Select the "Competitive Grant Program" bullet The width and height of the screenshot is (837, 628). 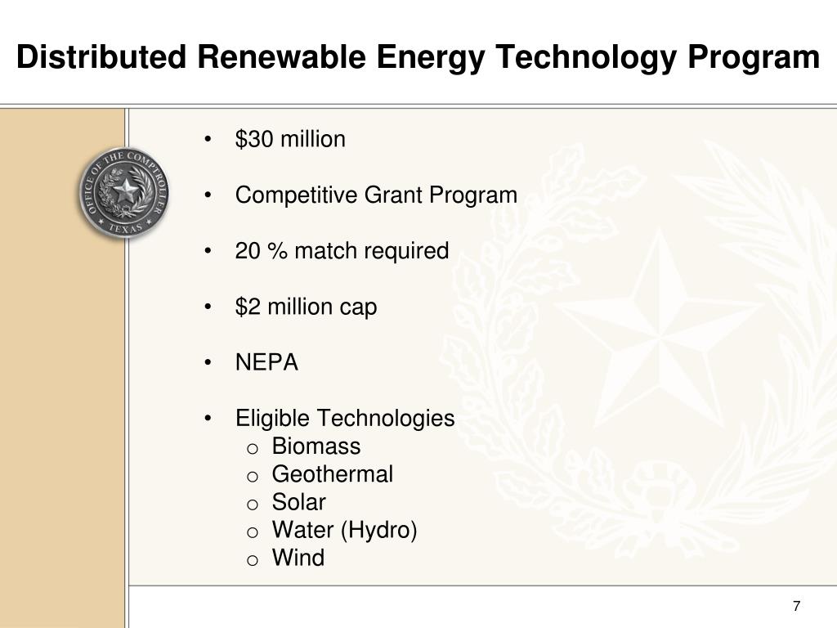[376, 195]
